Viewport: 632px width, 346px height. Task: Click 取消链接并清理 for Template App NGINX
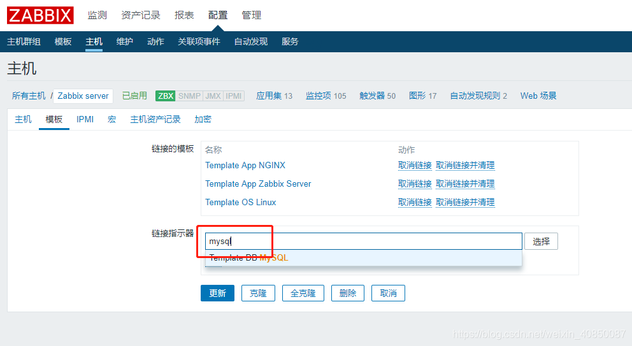point(465,165)
